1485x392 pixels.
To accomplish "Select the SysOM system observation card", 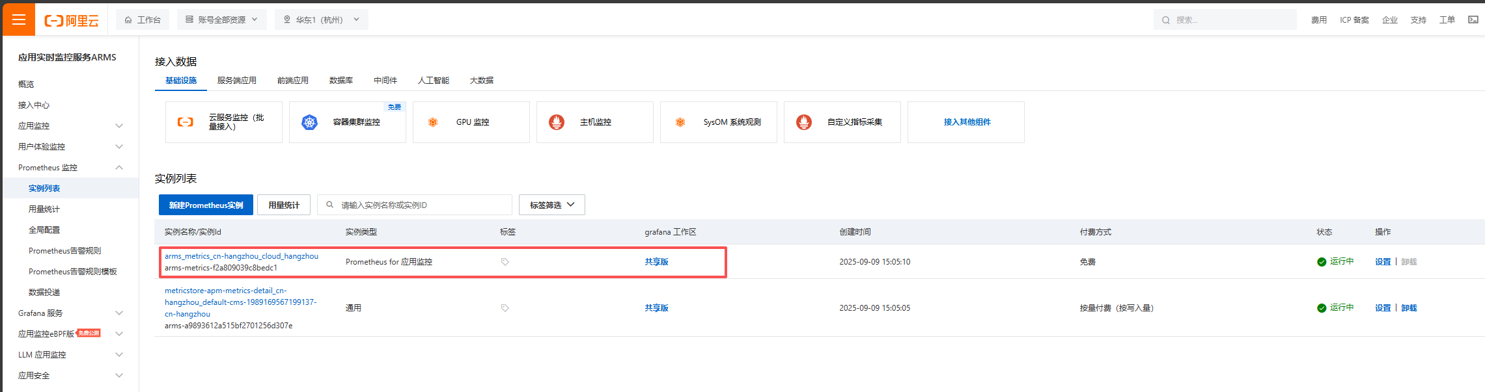I will 718,122.
